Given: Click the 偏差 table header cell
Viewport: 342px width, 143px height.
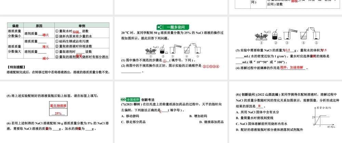Looking at the screenshot, I should point(15,25).
